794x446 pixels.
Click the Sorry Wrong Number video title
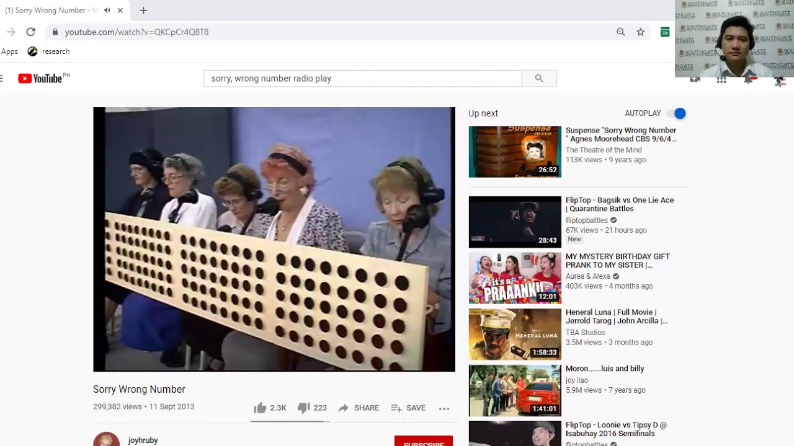point(139,389)
